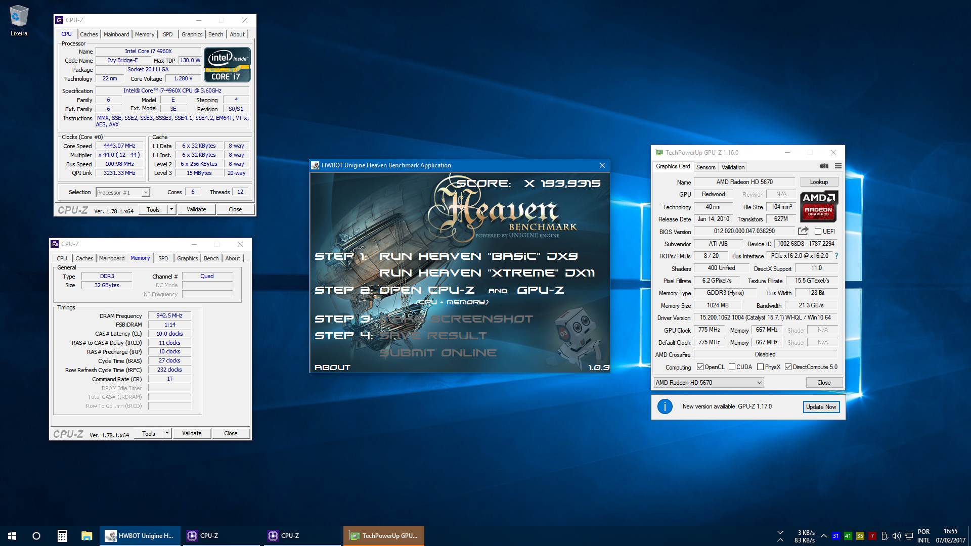Click the first CPU-Z taskbar button
The width and height of the screenshot is (971, 546).
pyautogui.click(x=222, y=536)
